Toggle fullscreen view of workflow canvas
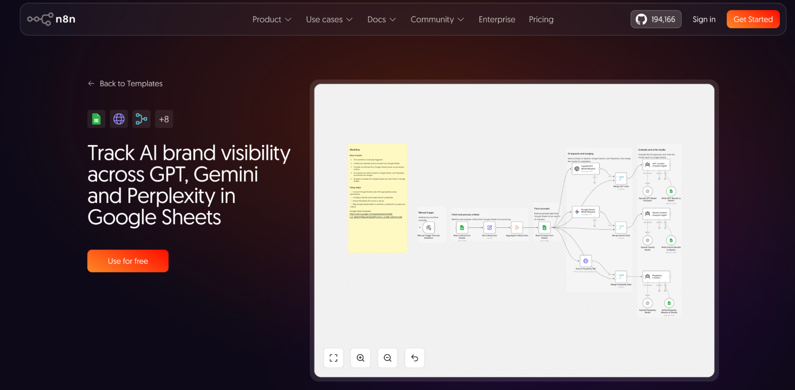Image resolution: width=795 pixels, height=390 pixels. click(334, 358)
